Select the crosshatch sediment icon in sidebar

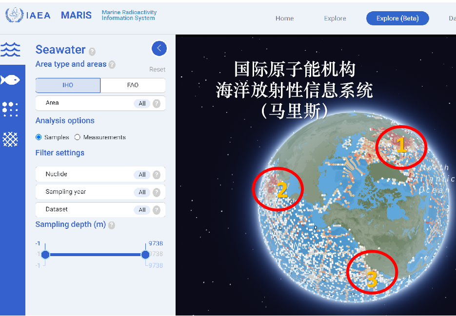click(10, 139)
